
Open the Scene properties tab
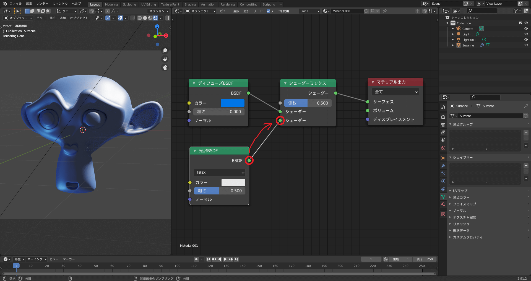pos(443,140)
